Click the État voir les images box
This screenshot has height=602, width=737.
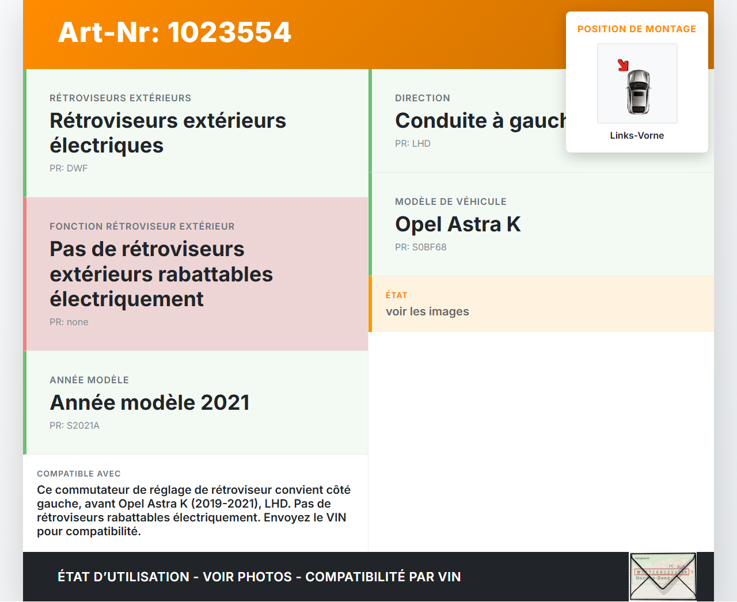(x=541, y=304)
